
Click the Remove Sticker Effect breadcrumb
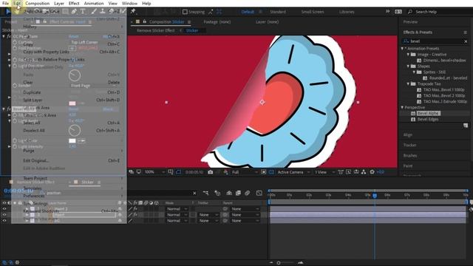tap(155, 30)
